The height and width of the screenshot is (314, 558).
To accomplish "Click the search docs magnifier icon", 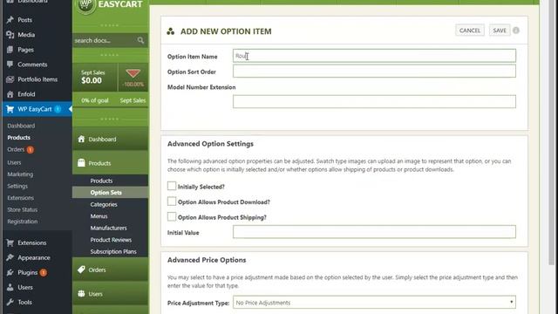I will click(140, 40).
